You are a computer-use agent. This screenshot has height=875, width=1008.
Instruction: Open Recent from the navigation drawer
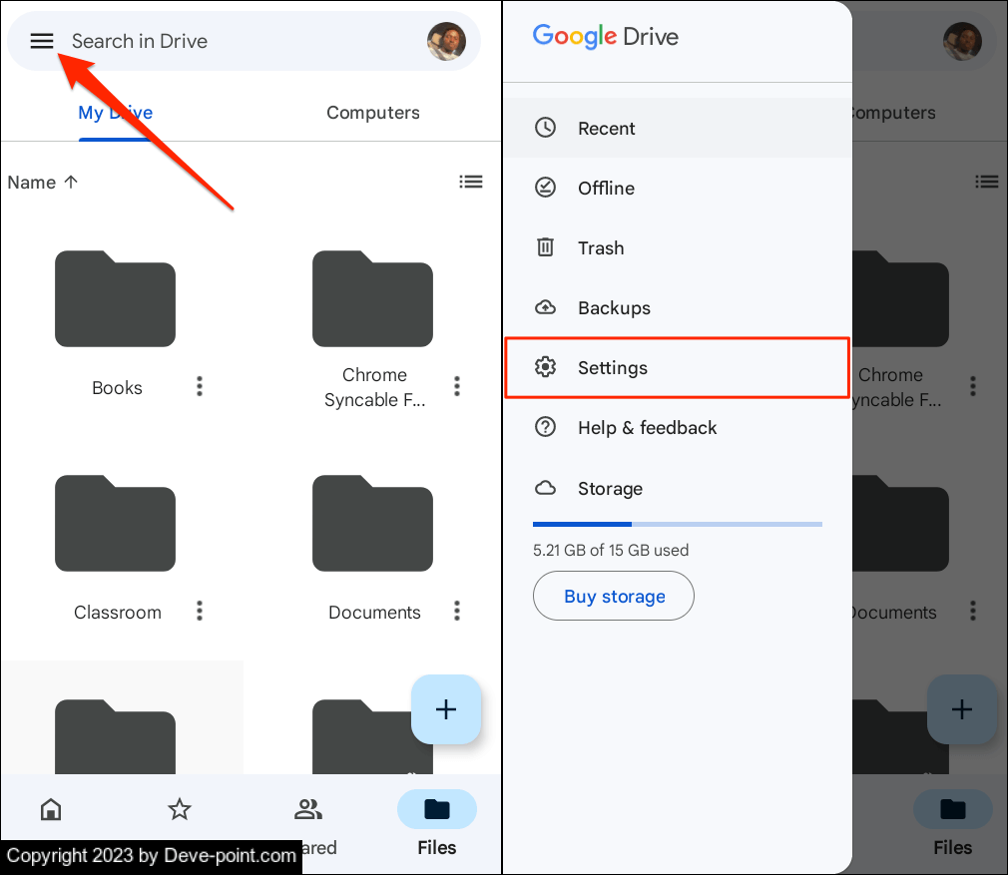click(x=606, y=129)
